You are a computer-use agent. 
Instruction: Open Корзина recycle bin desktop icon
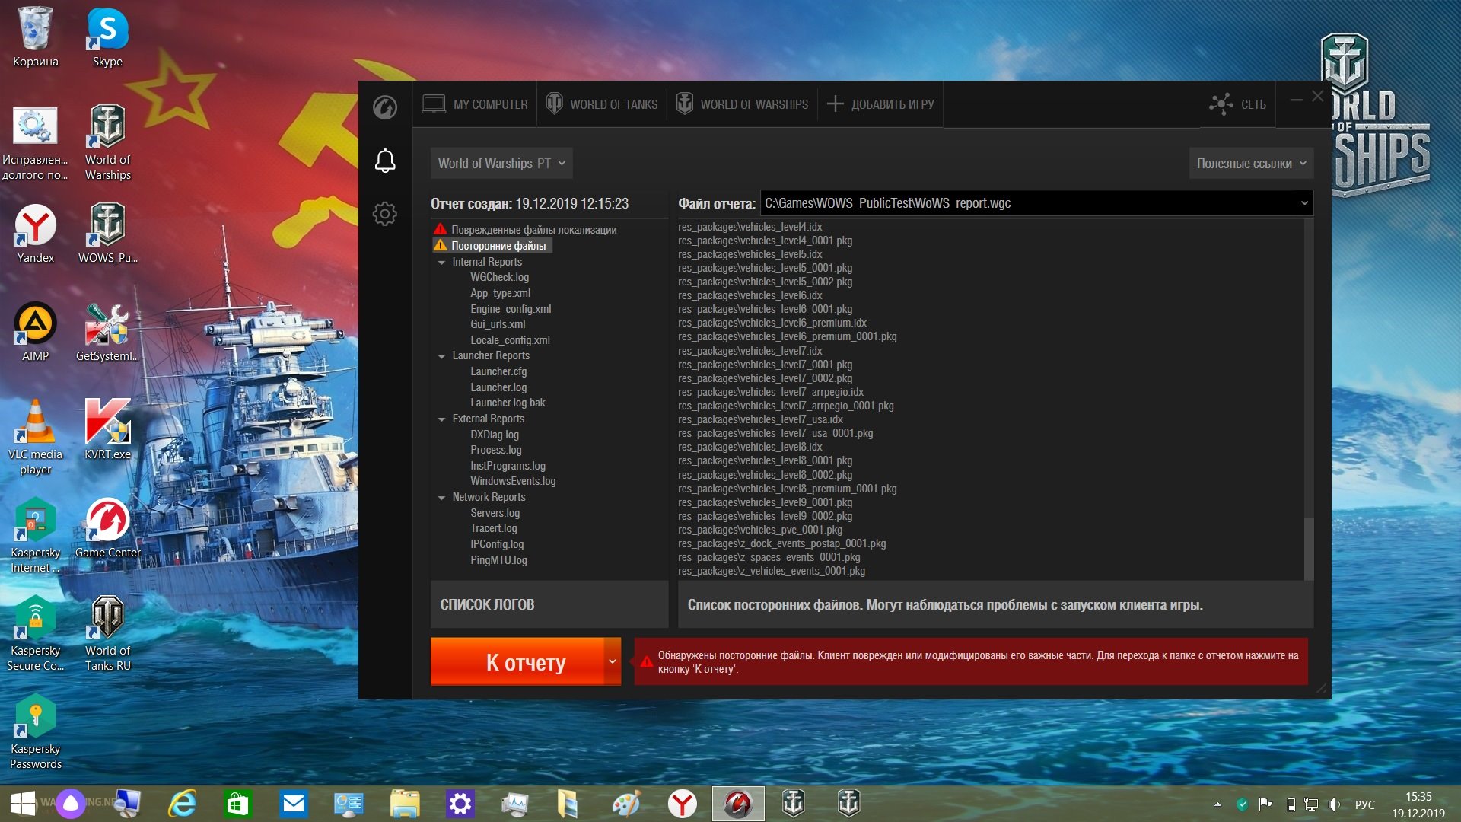point(35,37)
